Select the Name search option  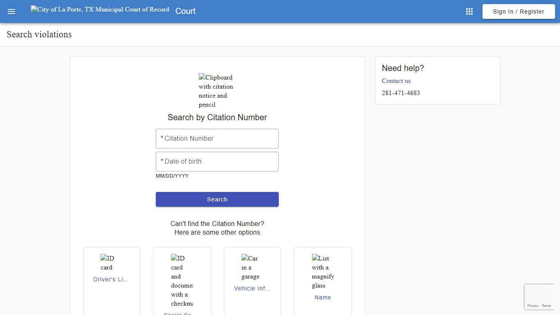pos(323,297)
